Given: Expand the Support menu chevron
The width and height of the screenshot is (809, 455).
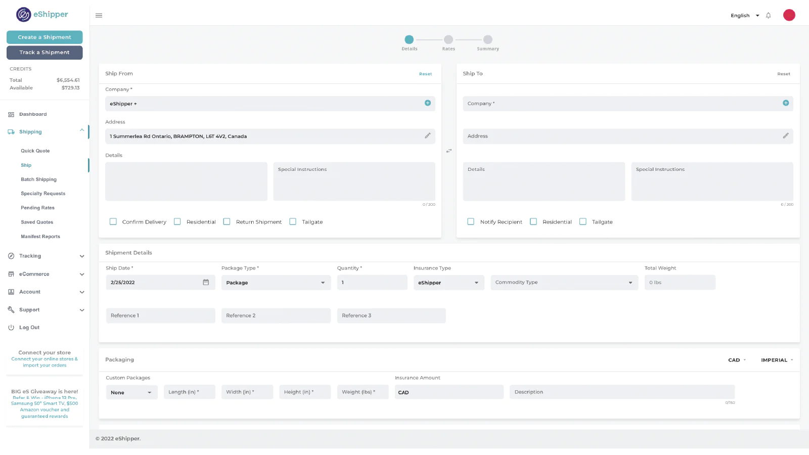Looking at the screenshot, I should click(82, 310).
